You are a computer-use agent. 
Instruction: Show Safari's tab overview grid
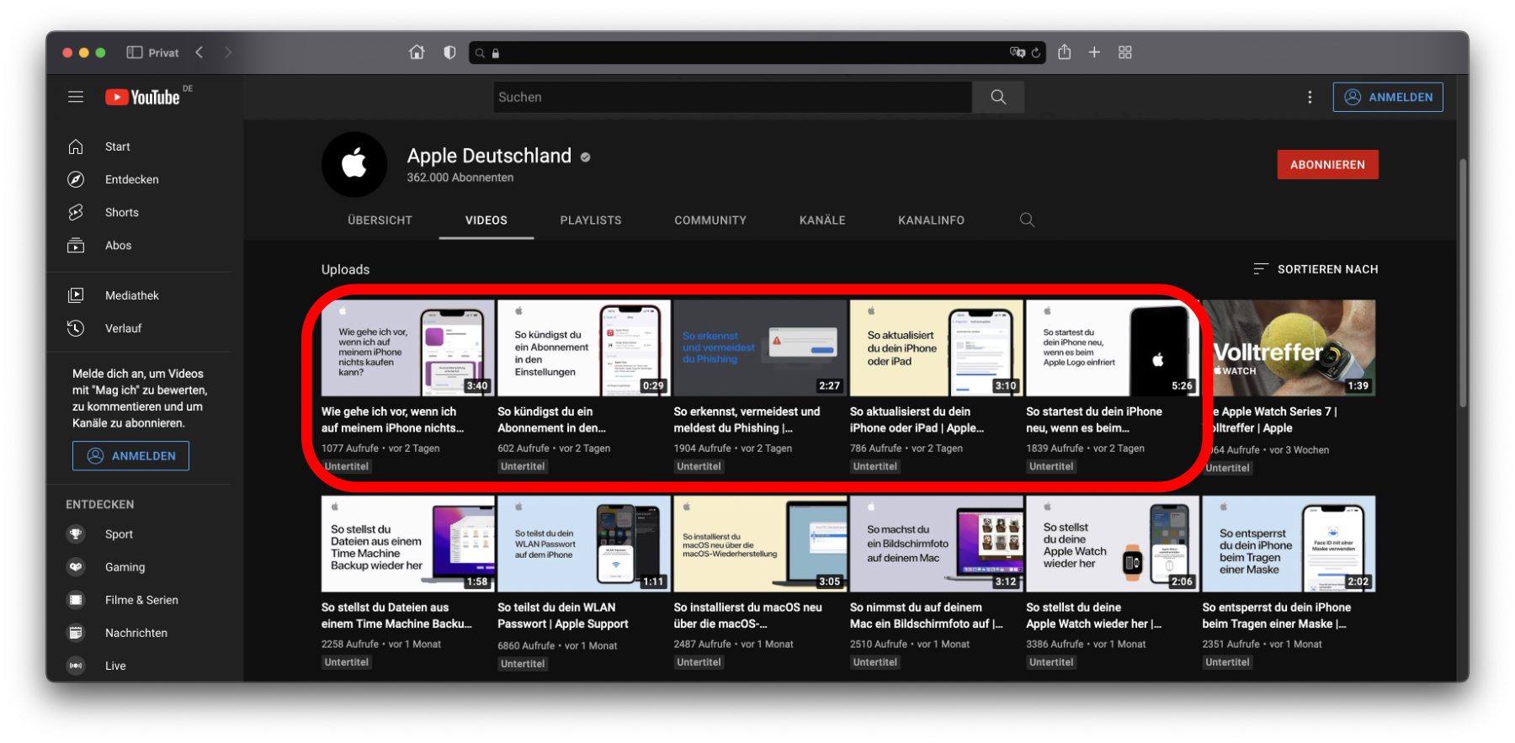[1125, 52]
